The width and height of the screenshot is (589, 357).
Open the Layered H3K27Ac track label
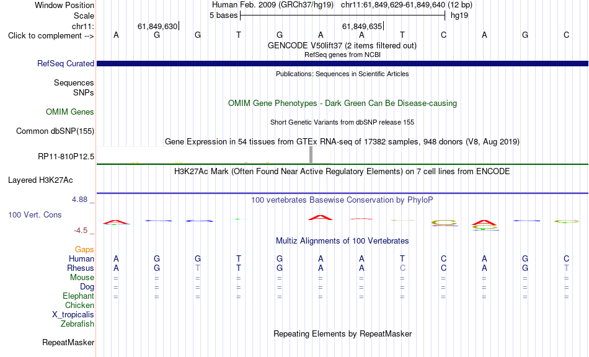pyautogui.click(x=40, y=180)
